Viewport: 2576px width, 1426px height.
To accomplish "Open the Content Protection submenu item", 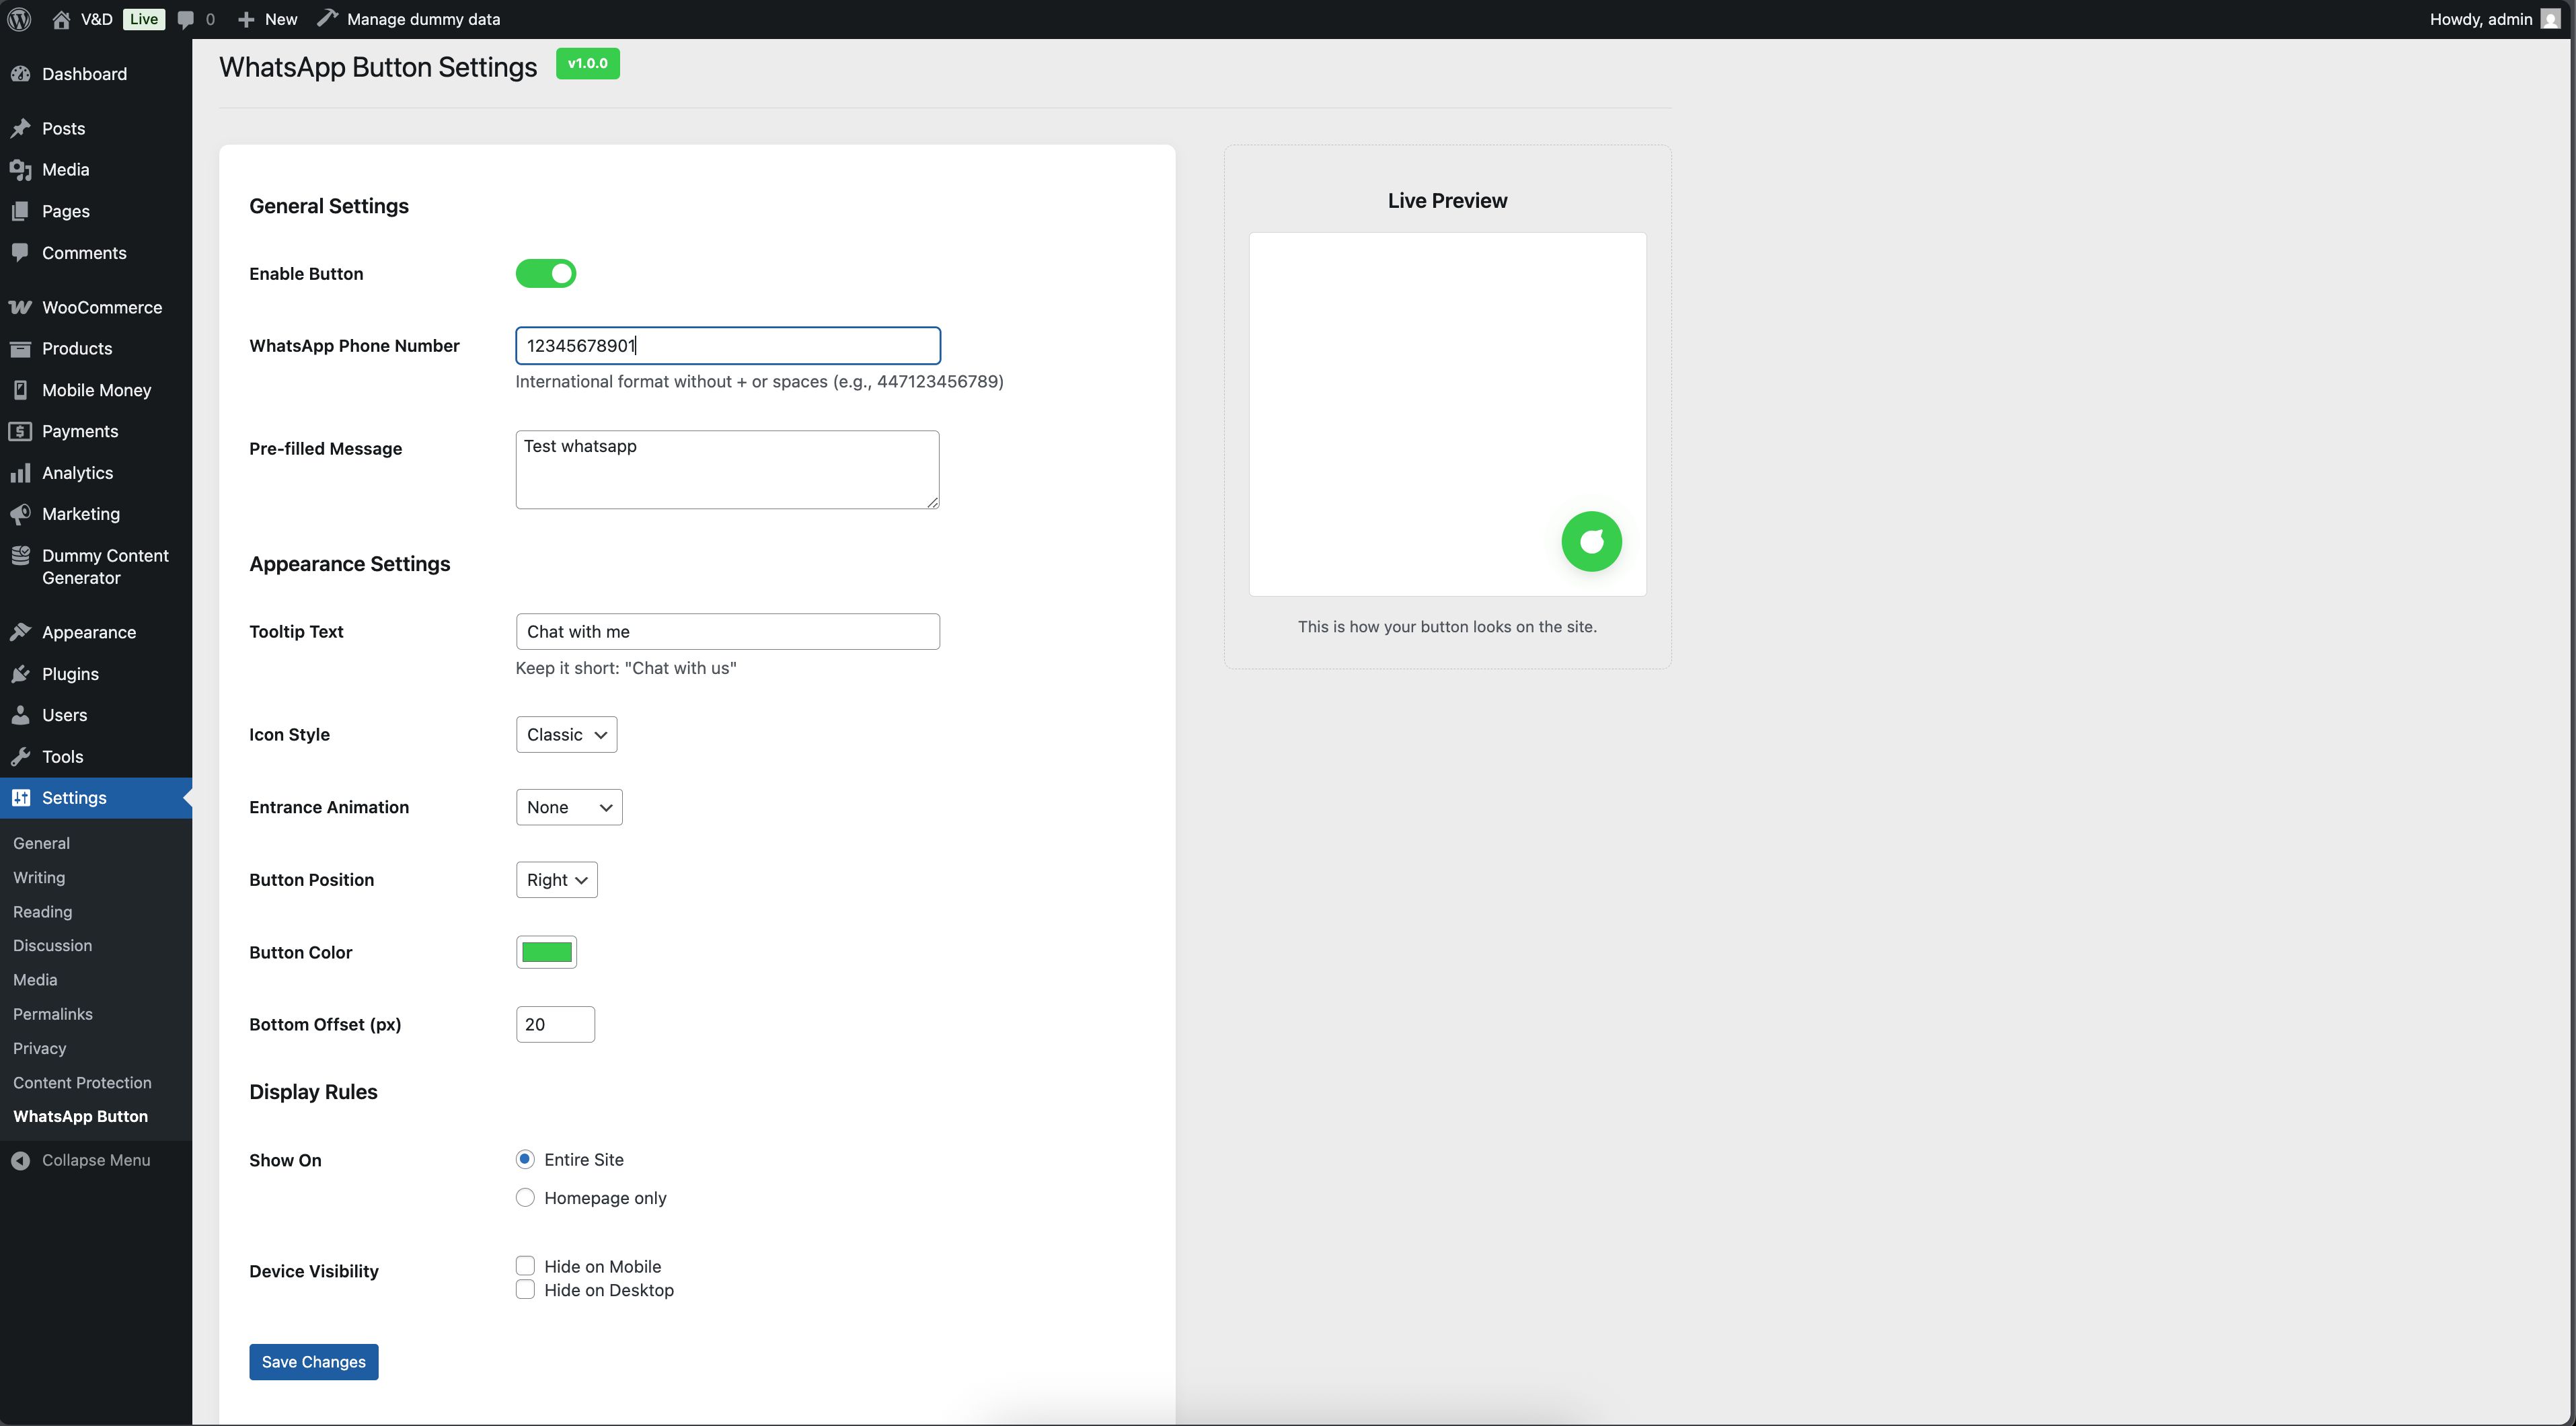I will pyautogui.click(x=82, y=1083).
